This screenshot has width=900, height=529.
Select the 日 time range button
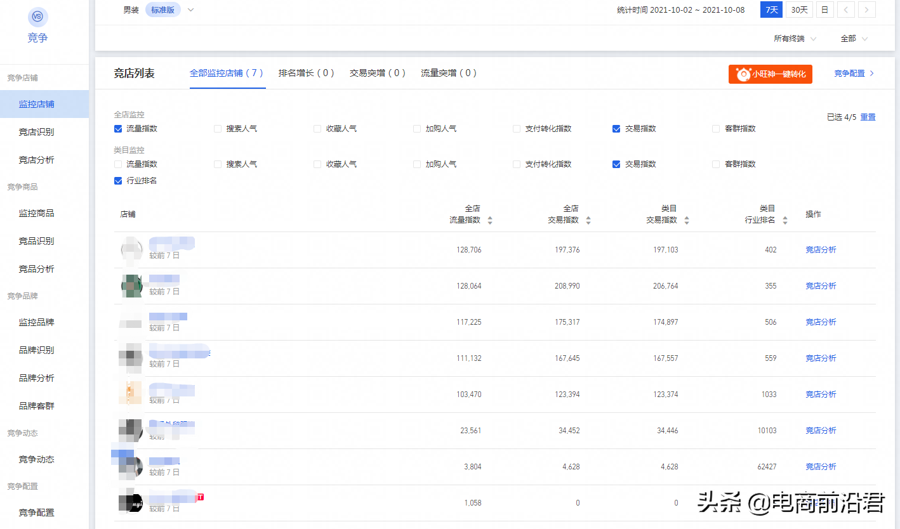(824, 10)
